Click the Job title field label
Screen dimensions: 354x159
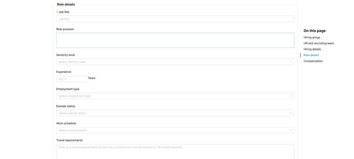click(64, 12)
